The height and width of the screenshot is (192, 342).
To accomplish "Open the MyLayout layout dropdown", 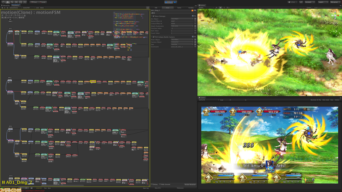I will pos(335,2).
